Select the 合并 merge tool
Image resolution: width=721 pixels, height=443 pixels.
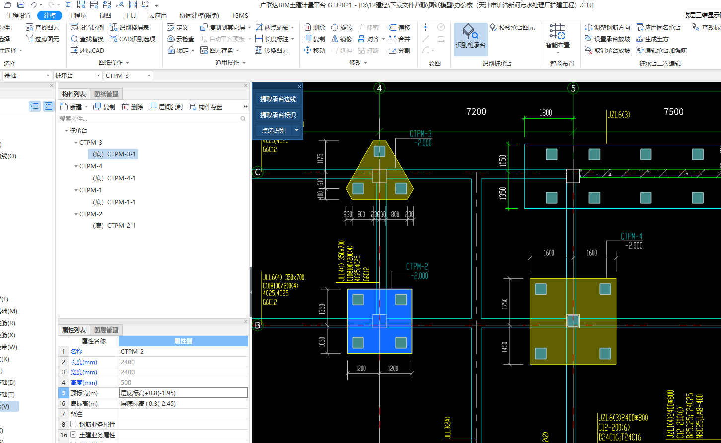[400, 39]
